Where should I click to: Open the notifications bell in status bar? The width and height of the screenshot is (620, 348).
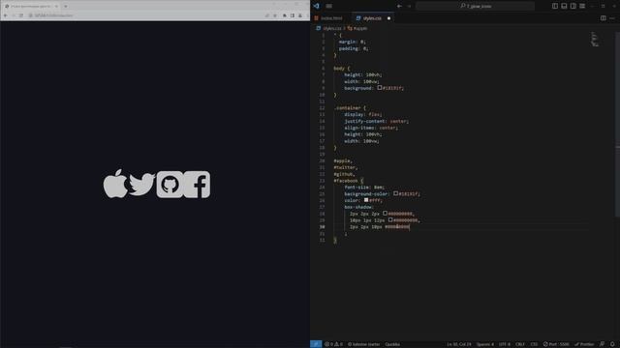(x=612, y=344)
